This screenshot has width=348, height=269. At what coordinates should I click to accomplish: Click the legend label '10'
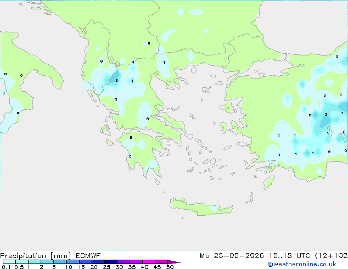(69, 267)
